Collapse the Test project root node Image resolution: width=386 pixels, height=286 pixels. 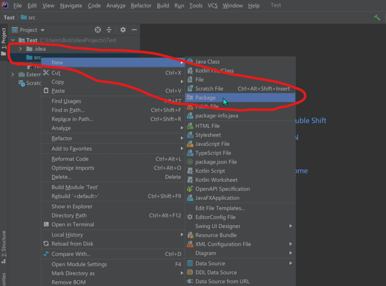click(13, 40)
